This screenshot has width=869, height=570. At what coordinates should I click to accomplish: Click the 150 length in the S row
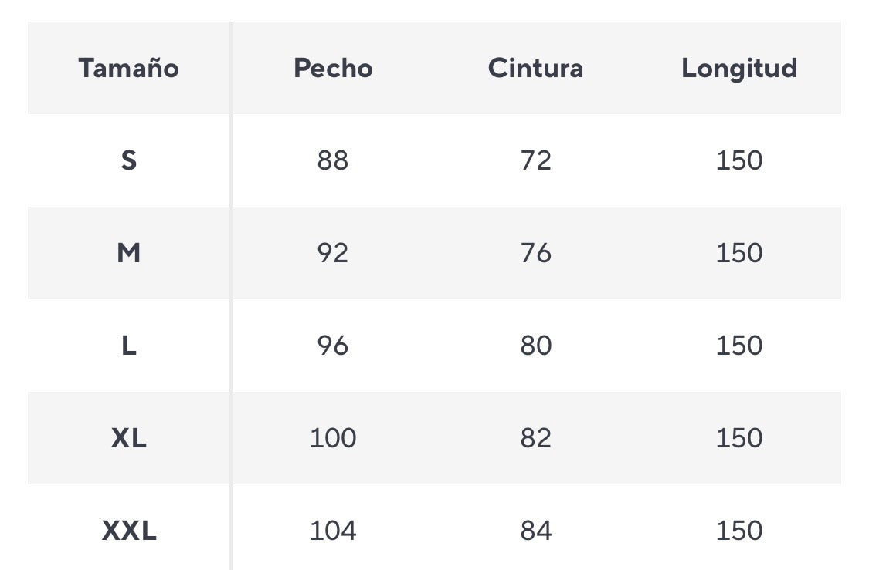738,160
